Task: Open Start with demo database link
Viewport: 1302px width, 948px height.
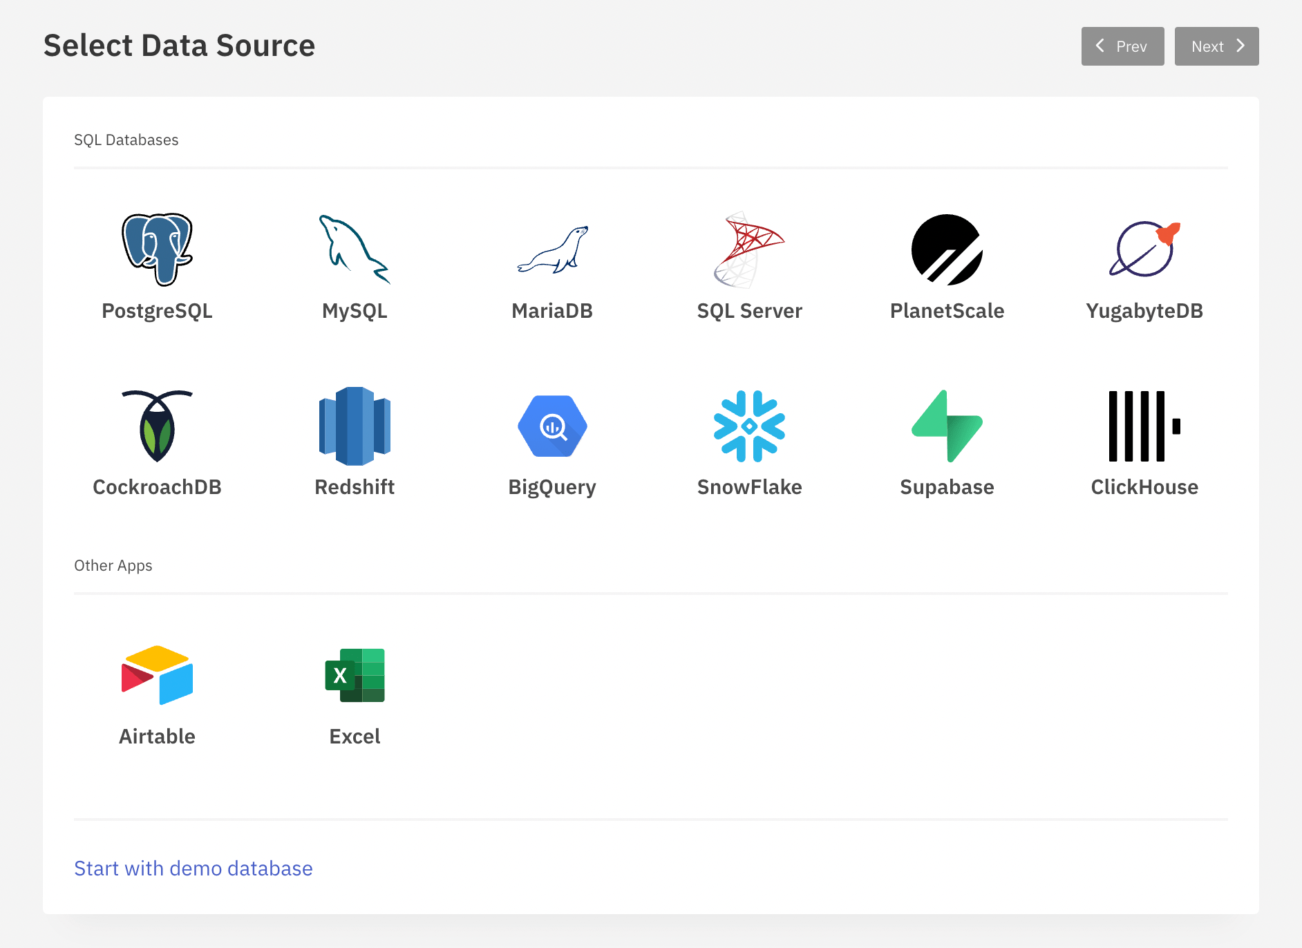Action: pos(194,869)
